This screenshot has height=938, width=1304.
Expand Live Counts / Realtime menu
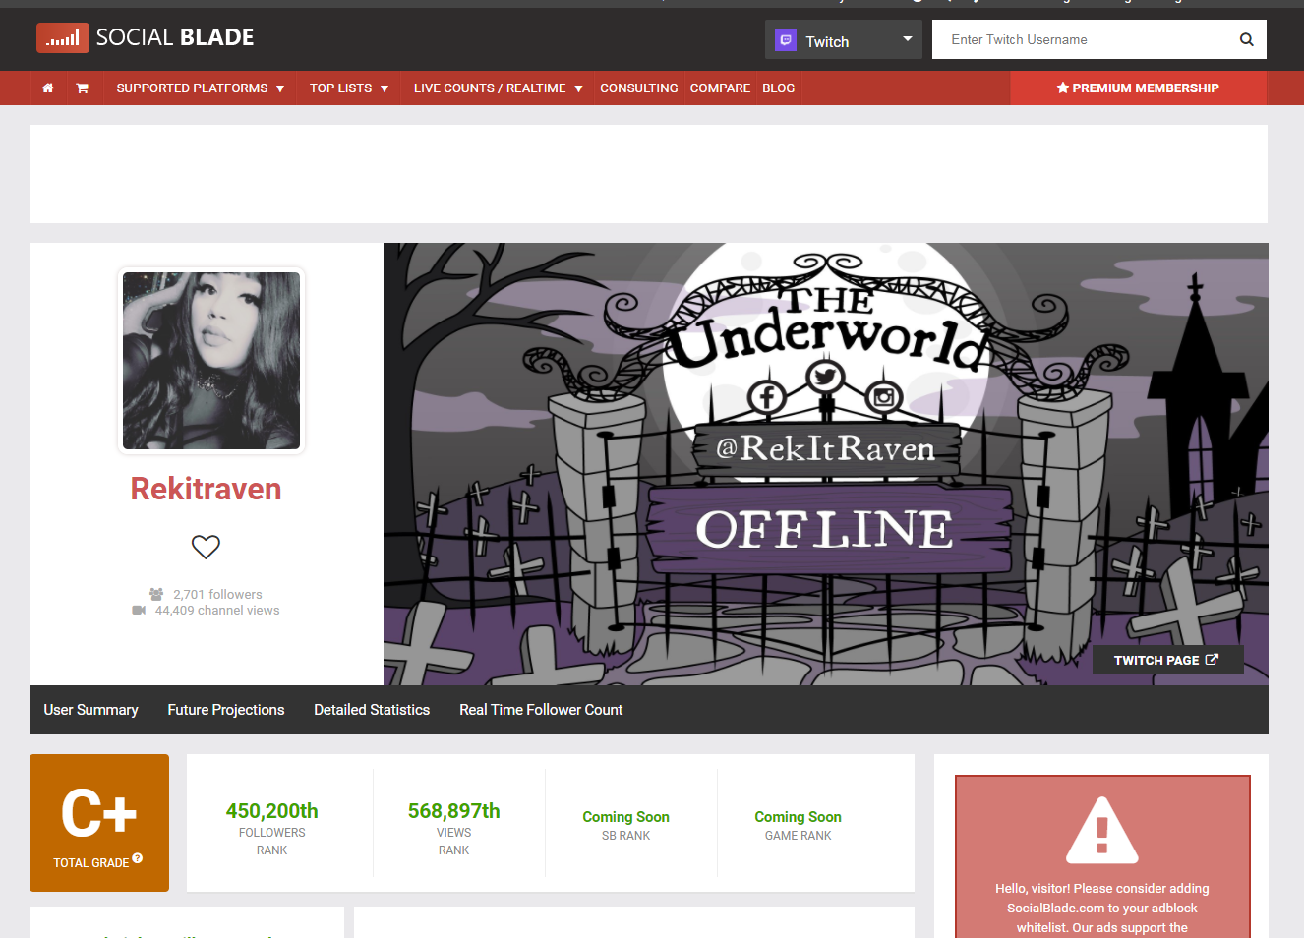click(499, 88)
